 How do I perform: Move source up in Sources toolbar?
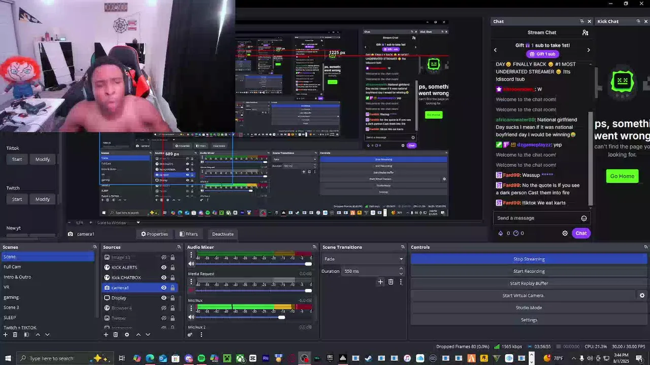[138, 335]
